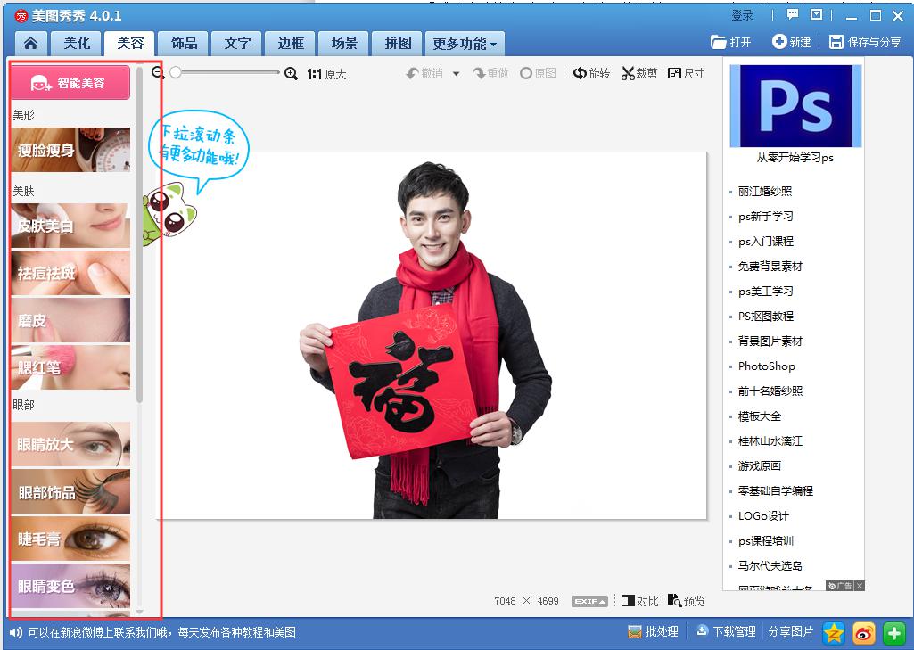Click the 1:1 原大 button

coord(326,74)
